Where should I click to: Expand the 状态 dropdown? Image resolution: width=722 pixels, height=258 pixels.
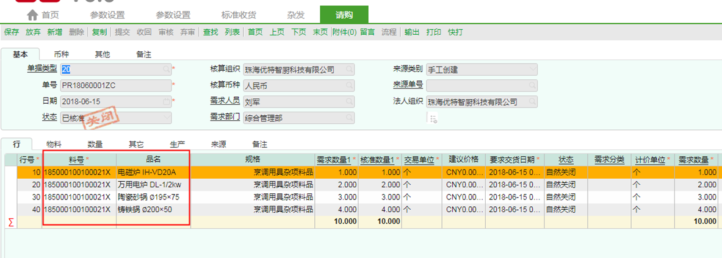pos(167,118)
